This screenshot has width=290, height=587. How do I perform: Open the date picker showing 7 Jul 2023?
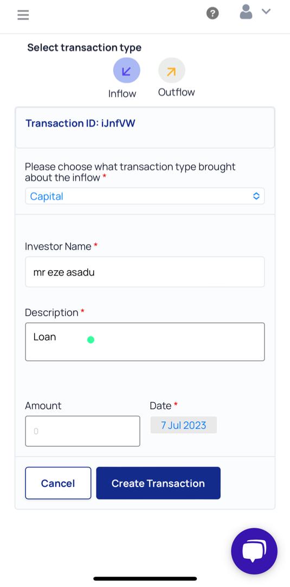pos(184,425)
